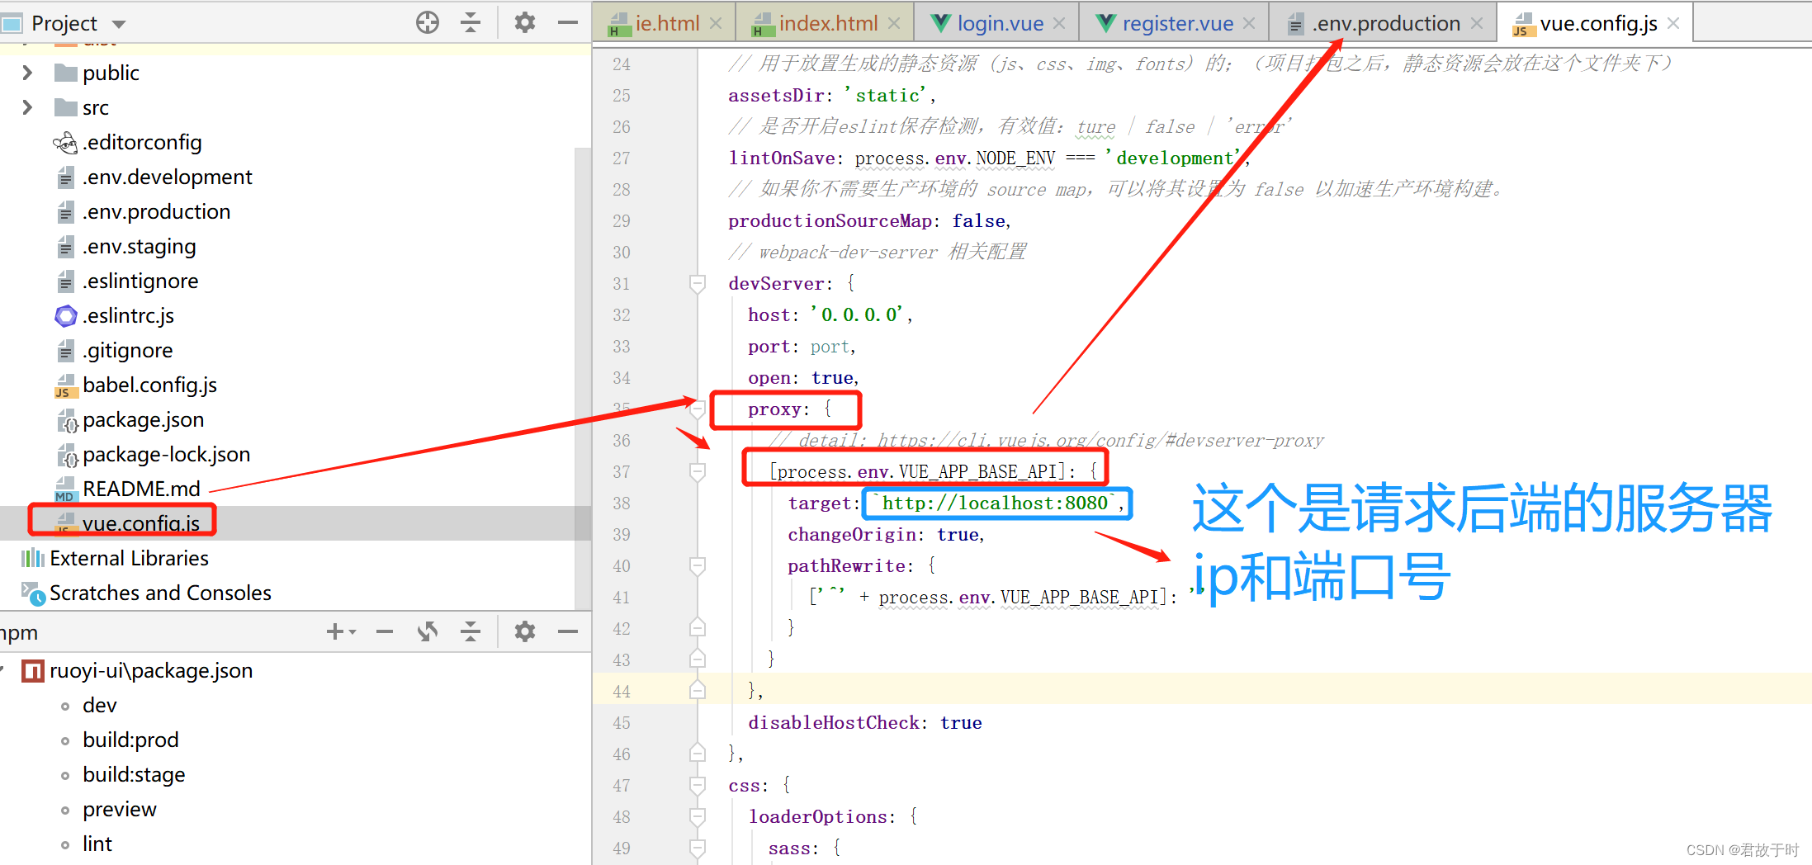This screenshot has width=1812, height=865.
Task: Select ruoyi-ui\package.json npm node
Action: [151, 670]
